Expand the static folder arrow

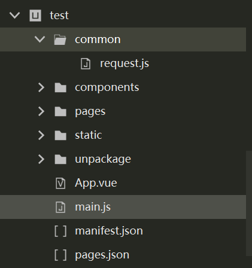click(x=41, y=135)
